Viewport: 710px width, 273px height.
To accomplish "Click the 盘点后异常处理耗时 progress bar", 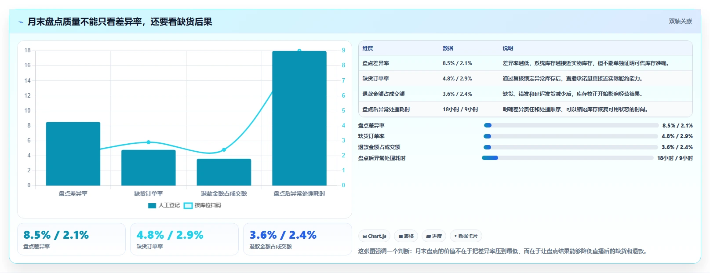I will click(x=568, y=158).
